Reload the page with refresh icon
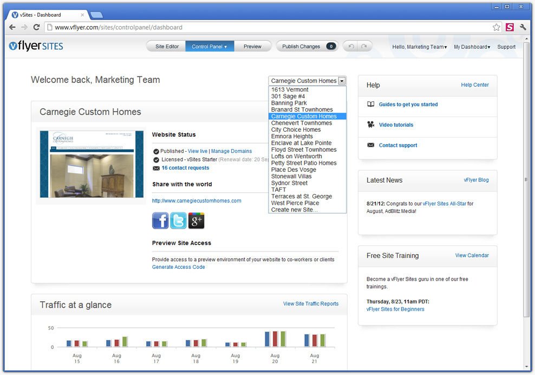This screenshot has height=375, width=535. [x=36, y=27]
